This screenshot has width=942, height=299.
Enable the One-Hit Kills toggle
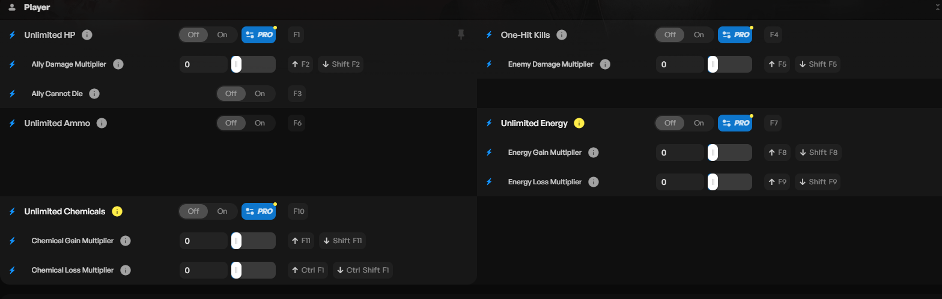click(x=699, y=35)
